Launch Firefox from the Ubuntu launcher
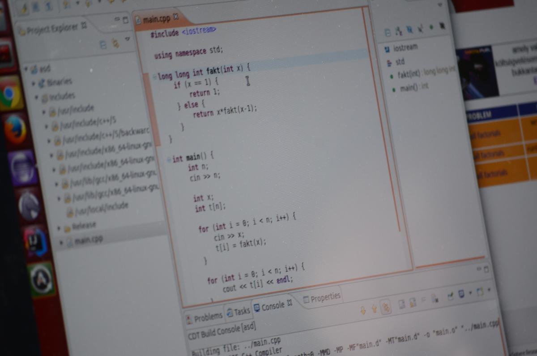Image resolution: width=537 pixels, height=356 pixels. [x=16, y=130]
